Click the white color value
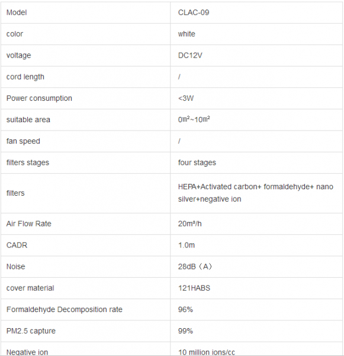This screenshot has height=356, width=344. coord(187,34)
